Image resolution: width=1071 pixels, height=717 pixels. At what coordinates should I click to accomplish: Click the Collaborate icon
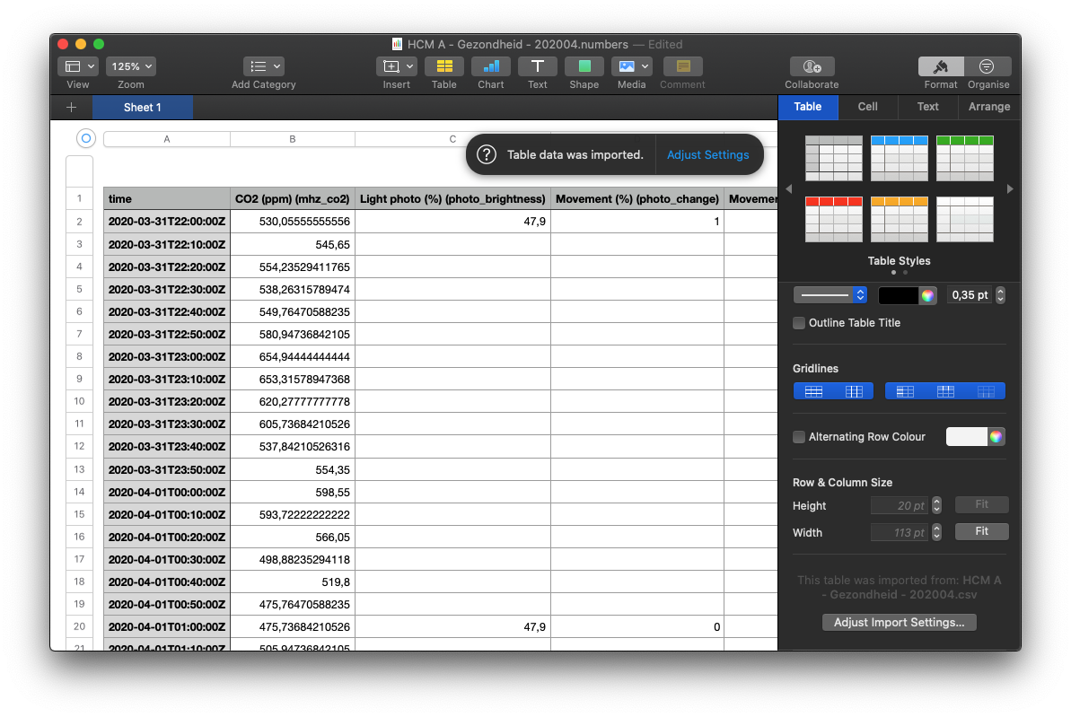click(812, 66)
